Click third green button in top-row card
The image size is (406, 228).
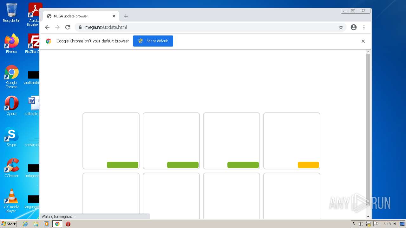click(x=243, y=165)
